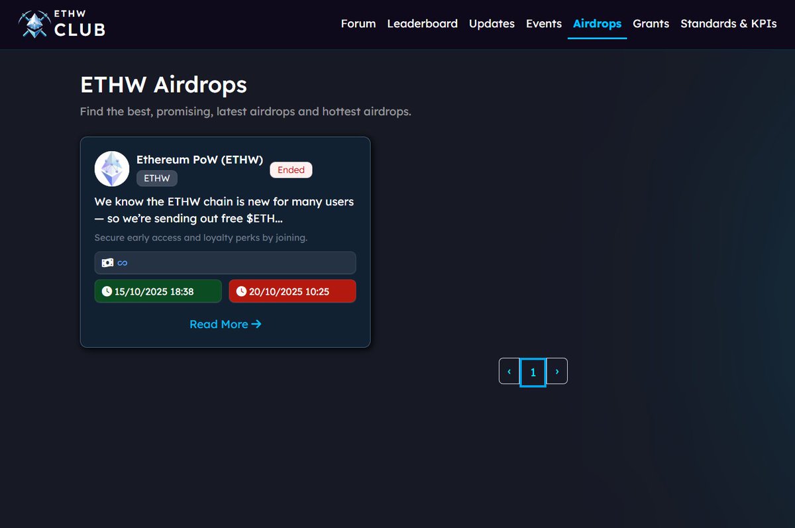The height and width of the screenshot is (528, 795).
Task: Select page 1 in pagination
Action: pos(533,372)
